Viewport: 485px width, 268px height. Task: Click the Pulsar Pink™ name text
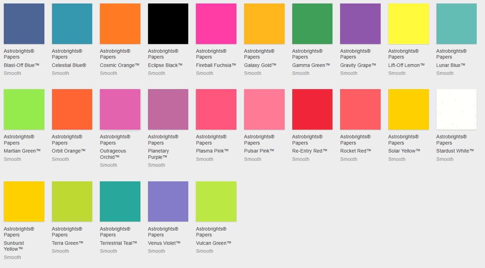click(259, 151)
